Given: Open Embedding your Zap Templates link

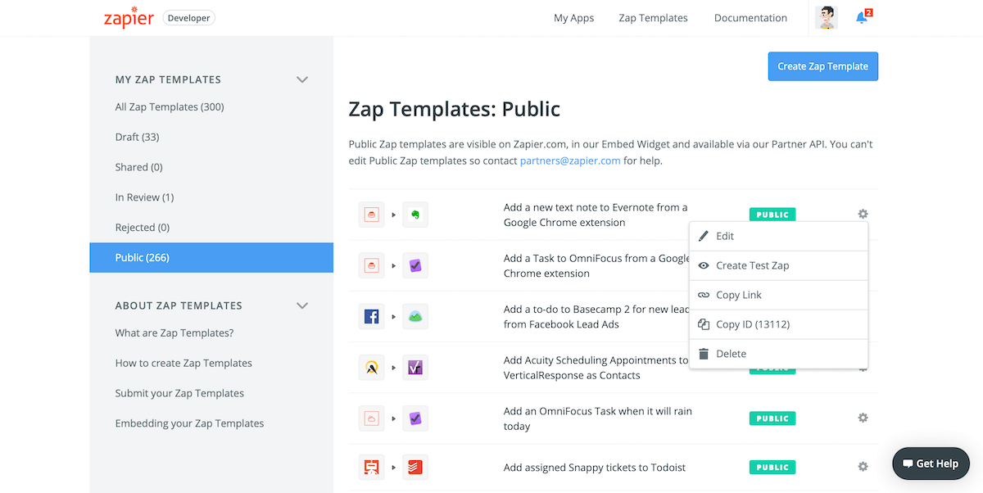Looking at the screenshot, I should (x=189, y=423).
